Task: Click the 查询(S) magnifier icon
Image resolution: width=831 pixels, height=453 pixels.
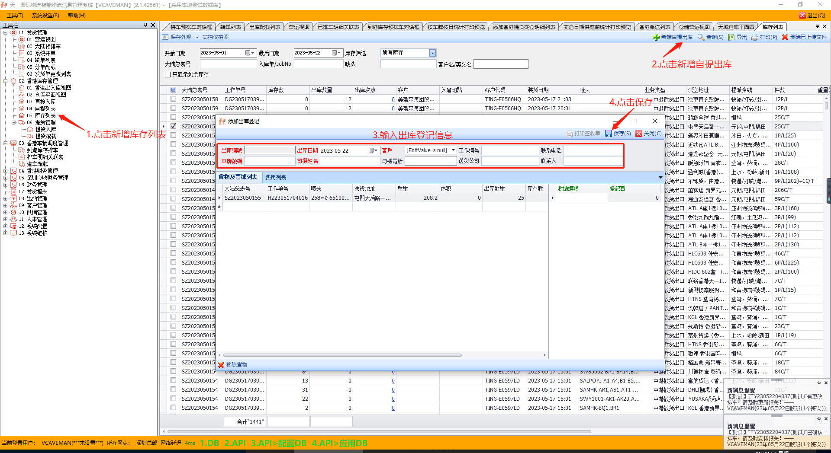Action: [701, 37]
